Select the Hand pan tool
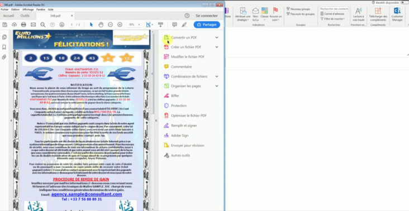The image size is (409, 211). [101, 25]
